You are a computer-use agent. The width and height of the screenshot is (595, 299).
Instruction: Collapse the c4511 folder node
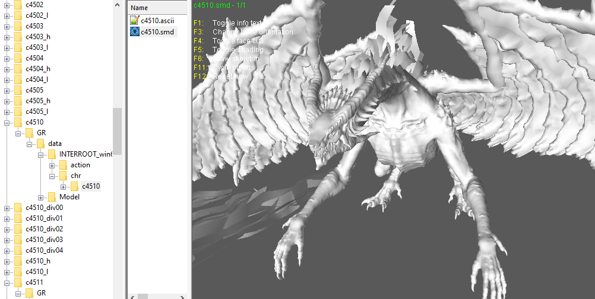tap(7, 283)
